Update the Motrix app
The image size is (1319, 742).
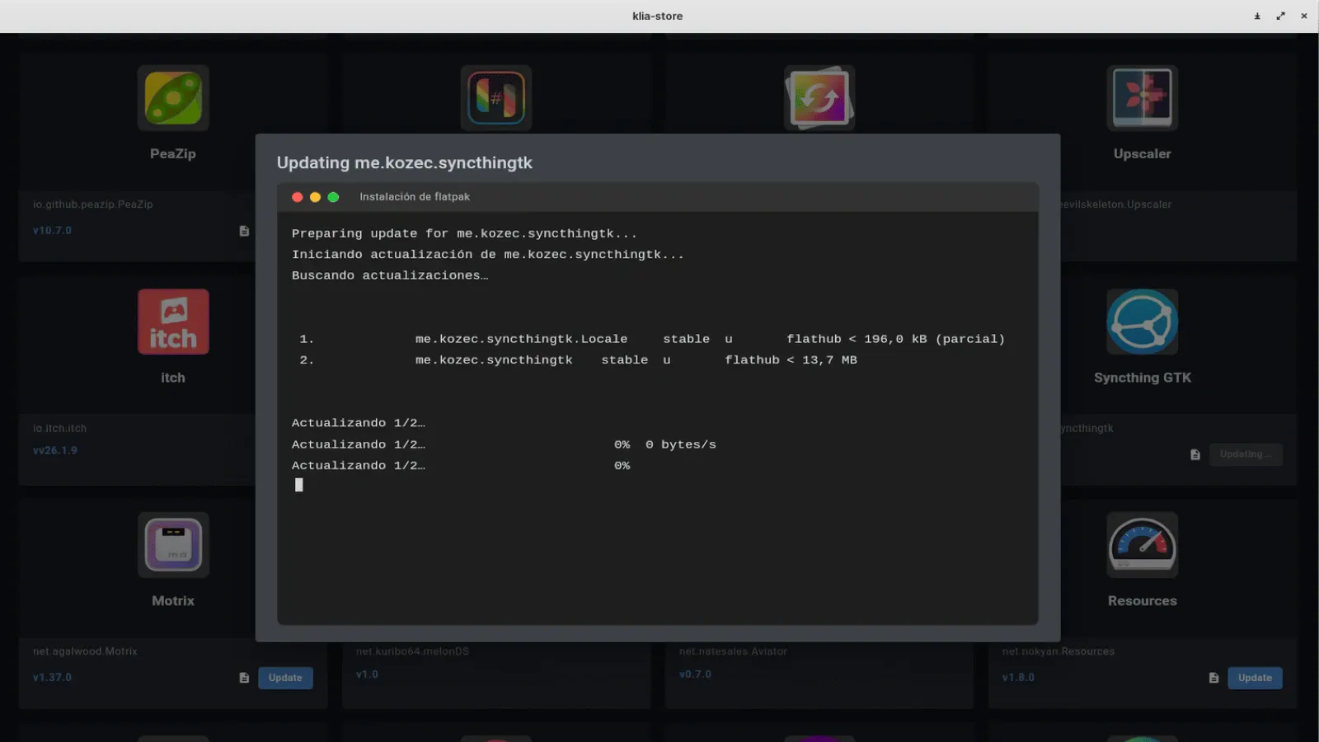click(285, 678)
